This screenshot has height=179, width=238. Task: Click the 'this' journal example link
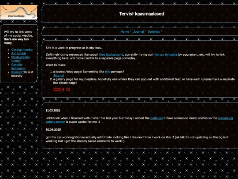tap(108, 72)
